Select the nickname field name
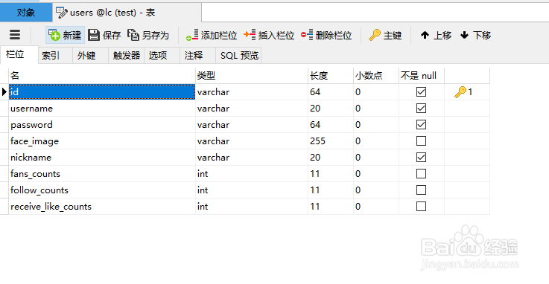This screenshot has height=284, width=549. (x=102, y=158)
